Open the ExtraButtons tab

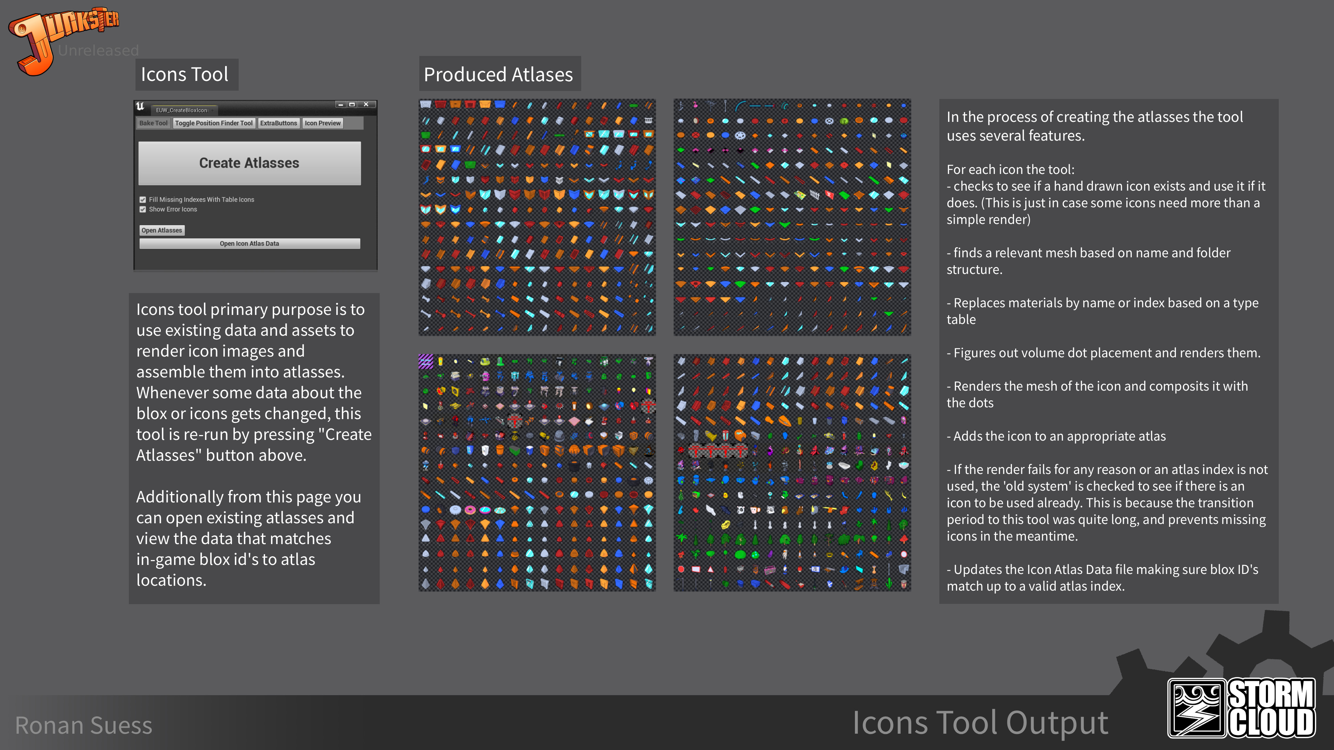coord(279,123)
